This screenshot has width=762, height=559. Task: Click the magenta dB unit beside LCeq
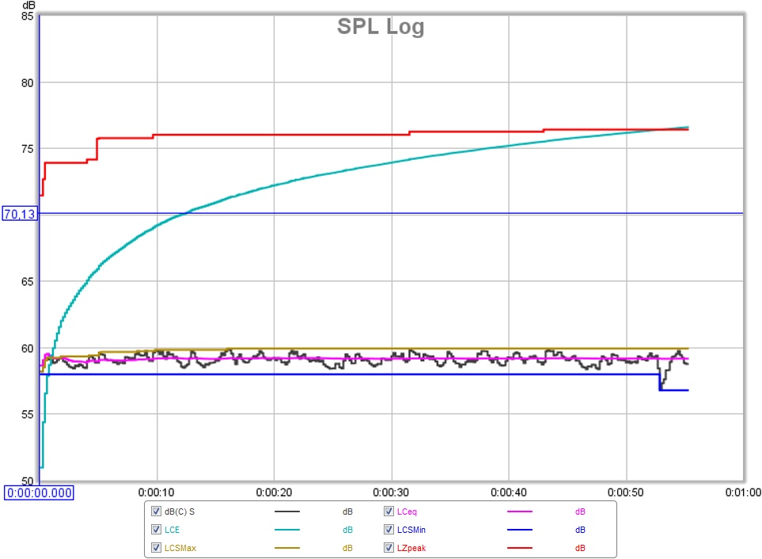(580, 511)
